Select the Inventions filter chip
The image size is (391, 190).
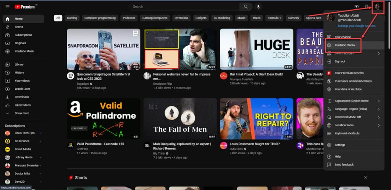(181, 18)
